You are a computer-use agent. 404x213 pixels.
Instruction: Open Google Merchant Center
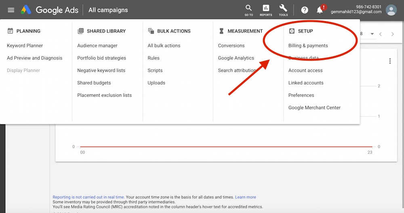[314, 108]
